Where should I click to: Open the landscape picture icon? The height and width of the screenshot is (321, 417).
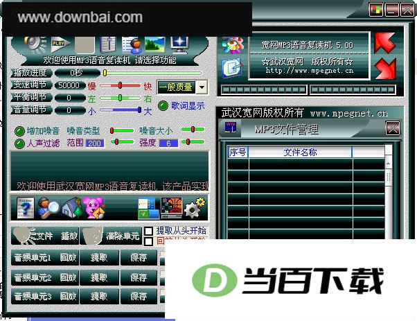pos(154,44)
